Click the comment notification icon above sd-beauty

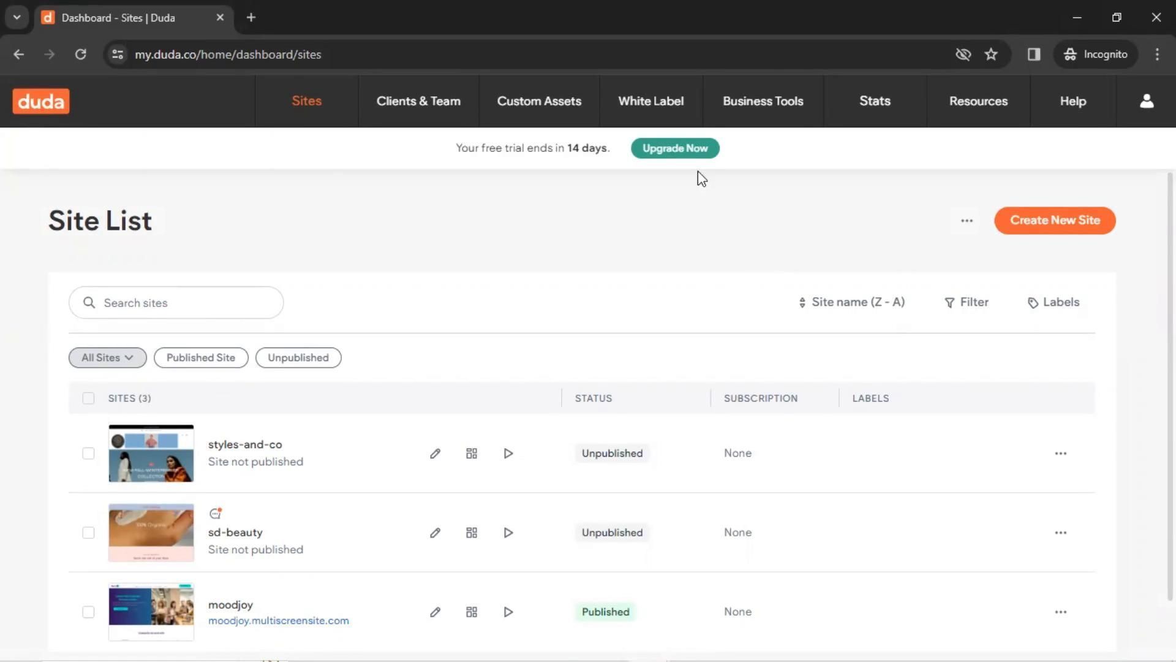[215, 513]
